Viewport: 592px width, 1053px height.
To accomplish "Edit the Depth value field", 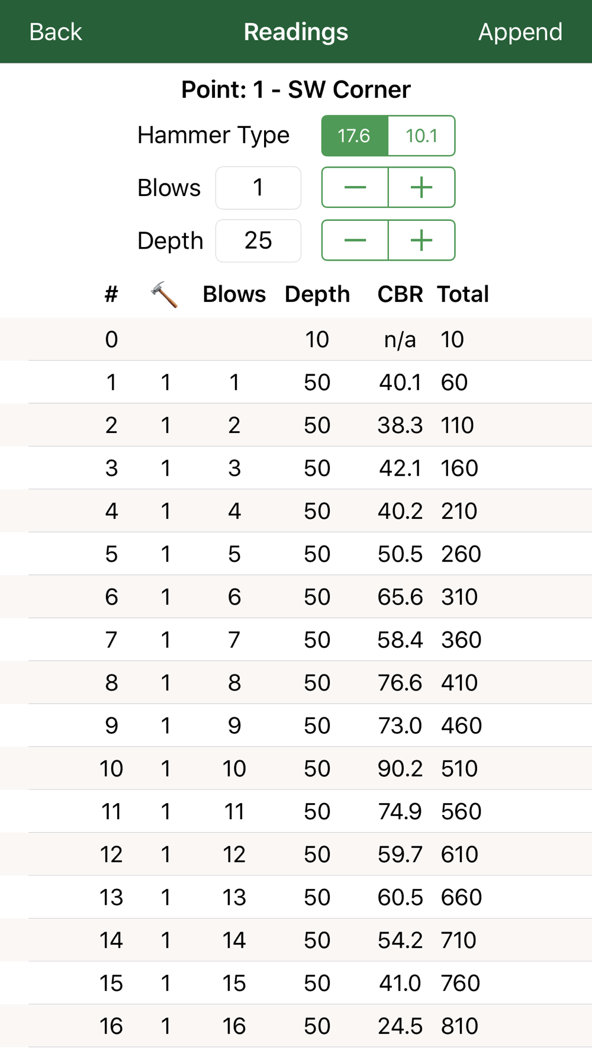I will (x=258, y=240).
